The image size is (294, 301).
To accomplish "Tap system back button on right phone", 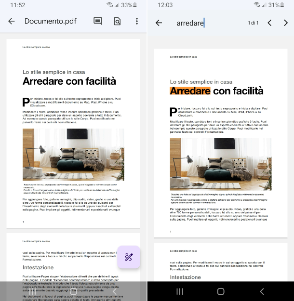I will (x=262, y=291).
